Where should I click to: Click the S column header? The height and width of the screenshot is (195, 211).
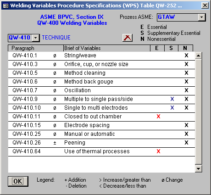(x=171, y=48)
